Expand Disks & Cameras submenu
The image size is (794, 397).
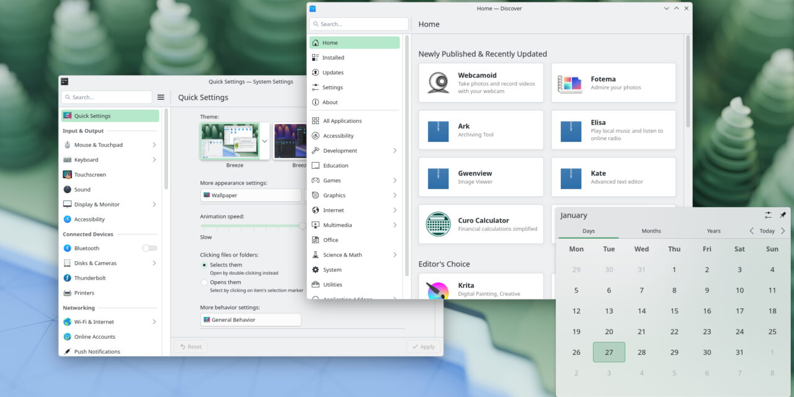click(x=154, y=263)
